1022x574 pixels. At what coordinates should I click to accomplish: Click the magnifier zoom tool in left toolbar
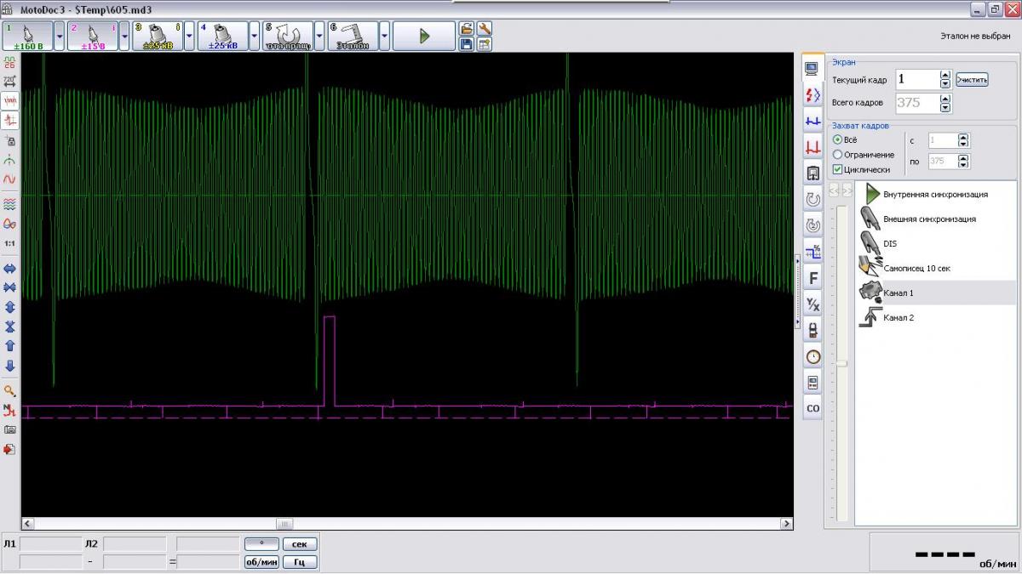(x=10, y=390)
